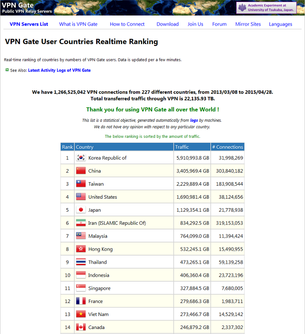Image resolution: width=305 pixels, height=334 pixels.
Task: Click the China flag icon
Action: [x=81, y=171]
